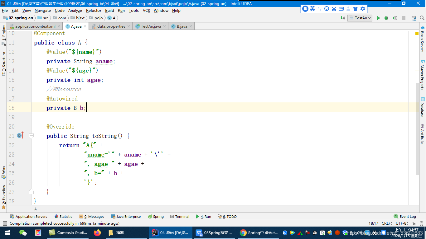Click the IME scissors screenshot icon

click(x=334, y=9)
